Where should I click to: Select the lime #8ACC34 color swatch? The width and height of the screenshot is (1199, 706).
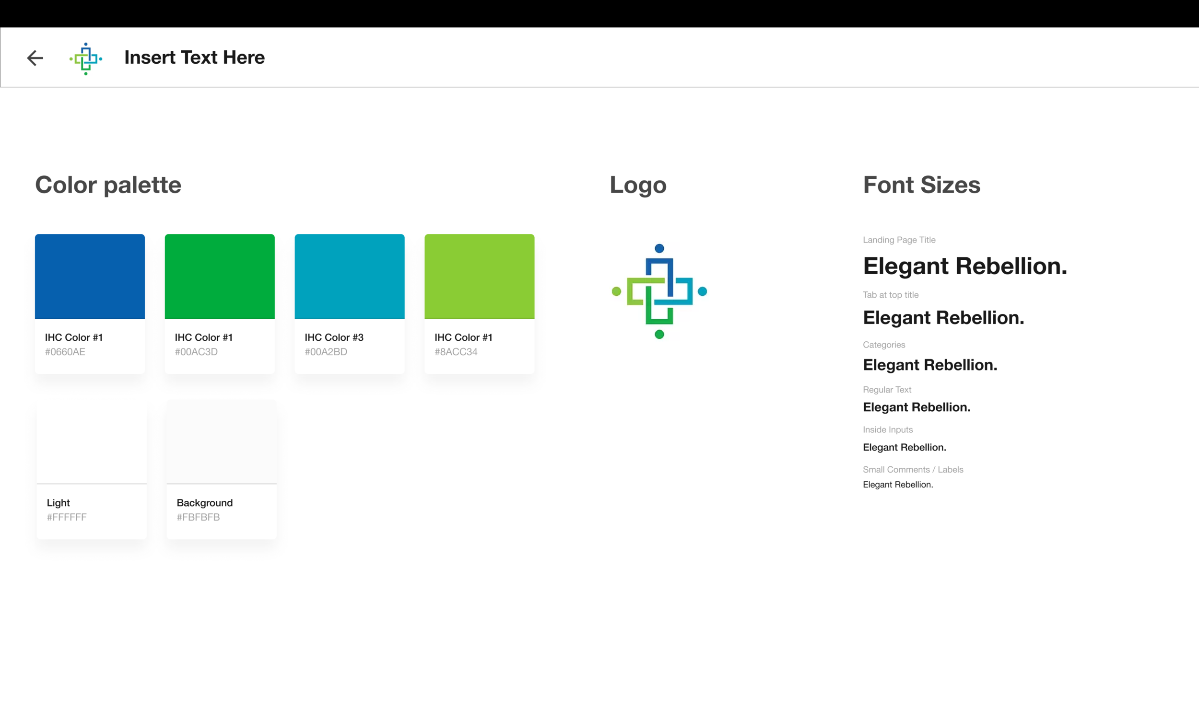click(480, 277)
